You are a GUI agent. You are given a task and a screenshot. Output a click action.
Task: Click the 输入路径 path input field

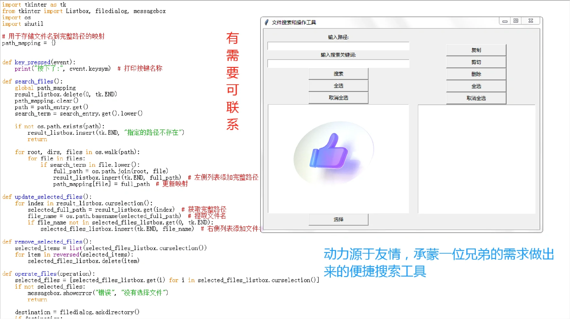[x=338, y=46]
